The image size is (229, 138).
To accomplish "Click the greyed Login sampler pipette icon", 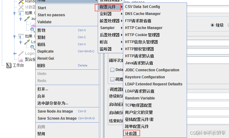I will pyautogui.click(x=21, y=54).
